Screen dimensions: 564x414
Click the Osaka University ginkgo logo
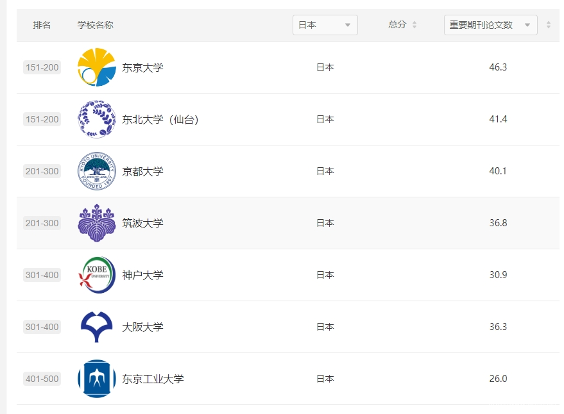click(x=97, y=327)
